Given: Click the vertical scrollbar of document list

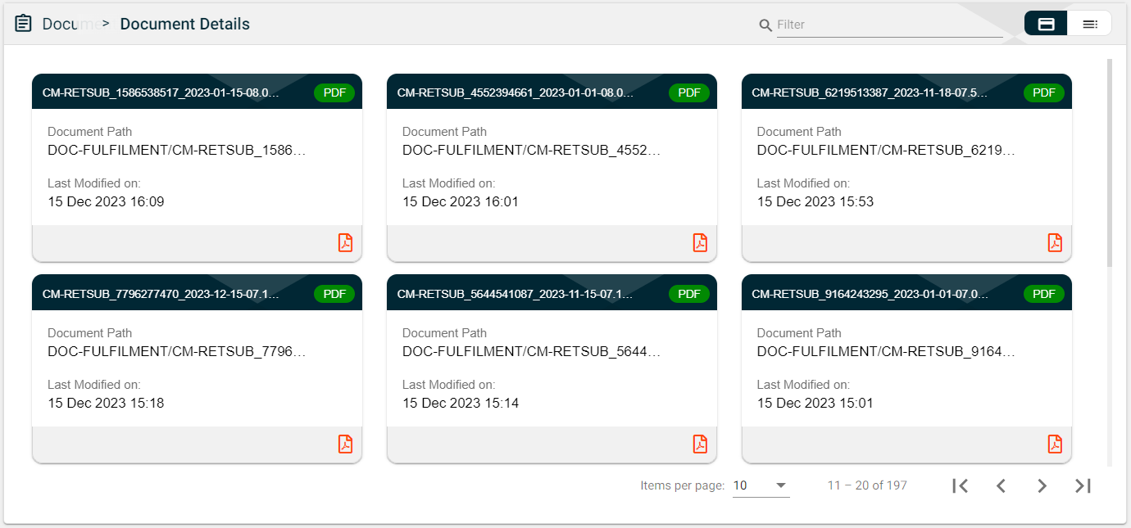Looking at the screenshot, I should [1110, 164].
